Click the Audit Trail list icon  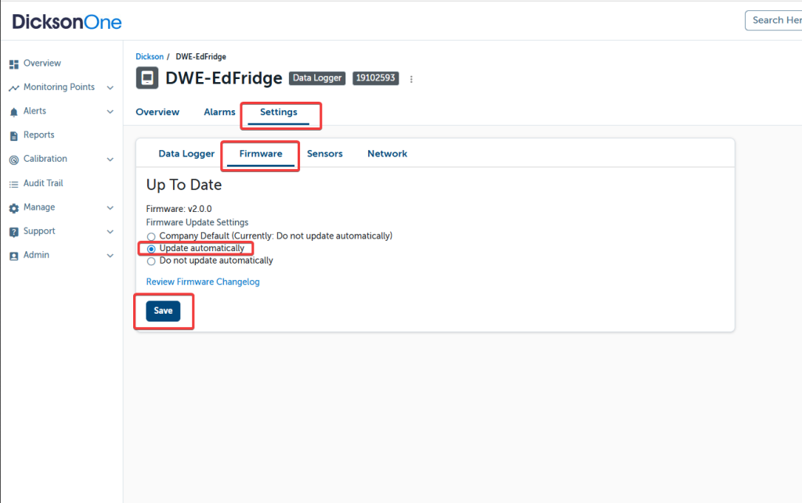[x=13, y=184]
